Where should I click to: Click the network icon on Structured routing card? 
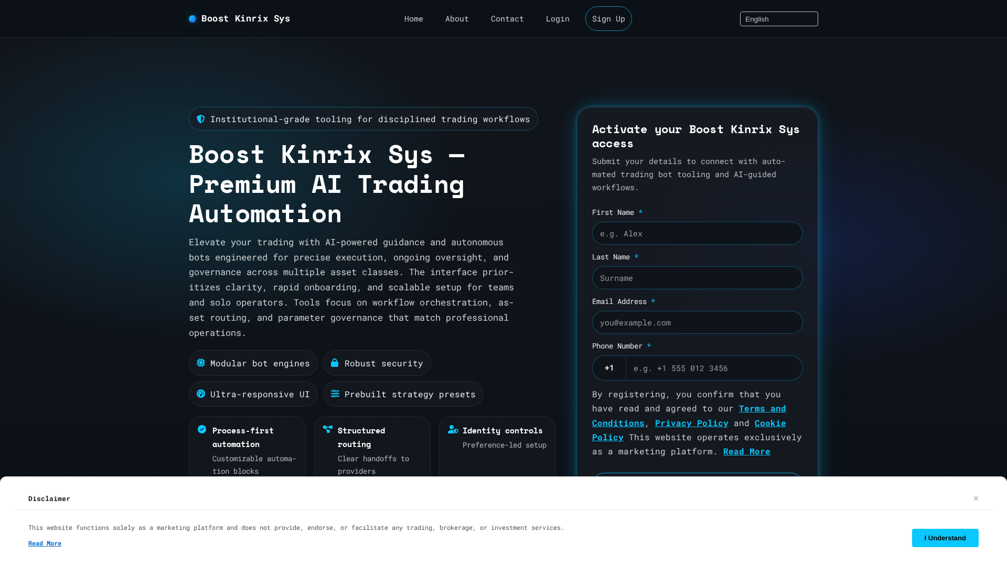click(328, 429)
